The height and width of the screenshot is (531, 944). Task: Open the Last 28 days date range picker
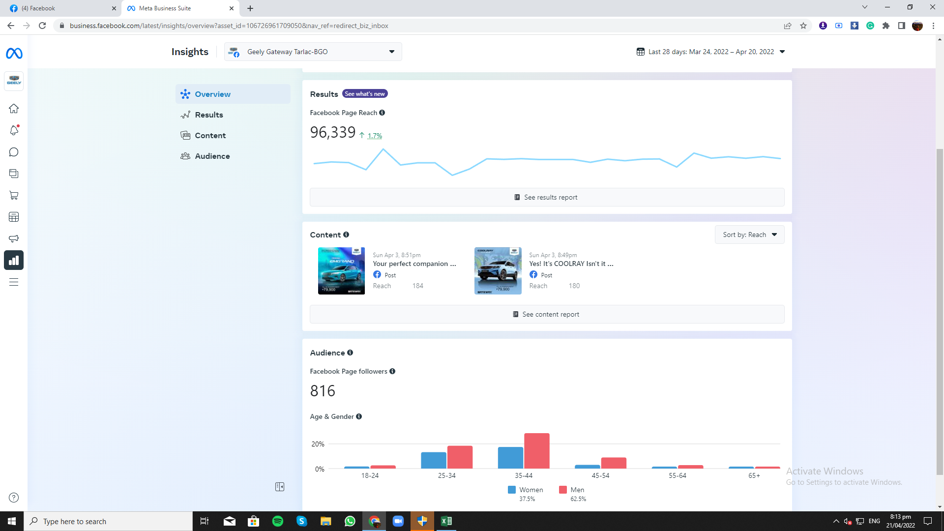[710, 52]
